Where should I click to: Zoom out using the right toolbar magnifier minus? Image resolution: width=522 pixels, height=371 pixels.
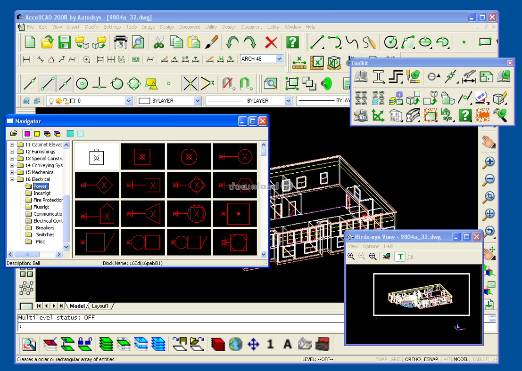click(489, 179)
